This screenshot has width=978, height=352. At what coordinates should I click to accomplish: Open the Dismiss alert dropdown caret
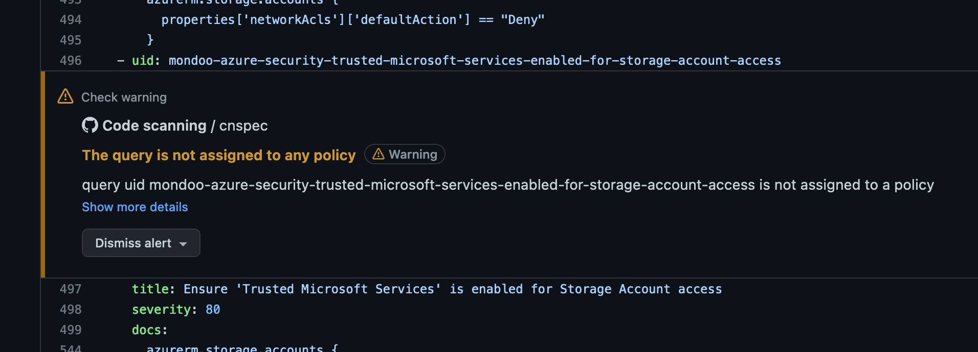click(184, 243)
